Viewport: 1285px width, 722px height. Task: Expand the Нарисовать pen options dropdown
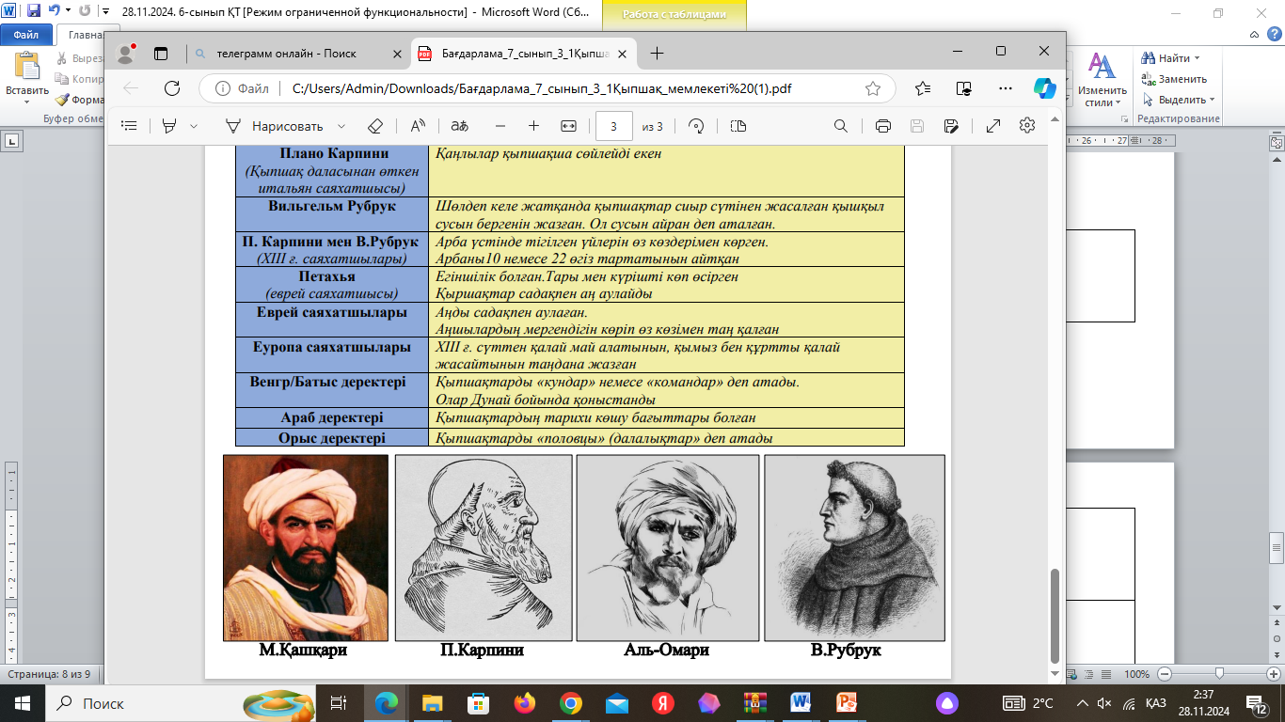(x=341, y=126)
